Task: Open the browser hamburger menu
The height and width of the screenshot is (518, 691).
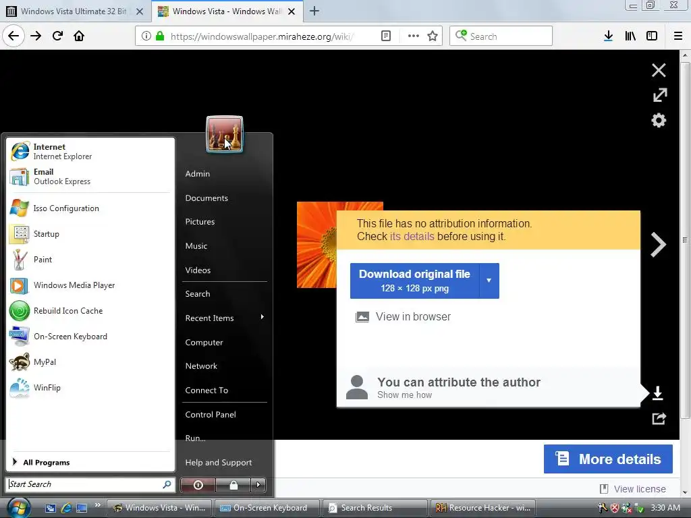Action: click(x=678, y=36)
